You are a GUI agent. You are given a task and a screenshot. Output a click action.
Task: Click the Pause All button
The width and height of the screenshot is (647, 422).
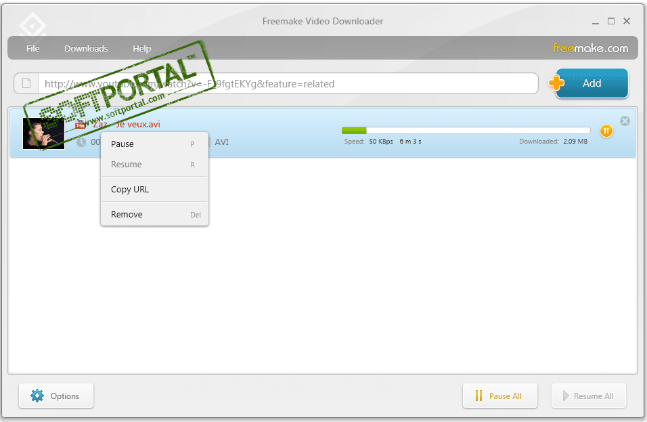click(499, 396)
